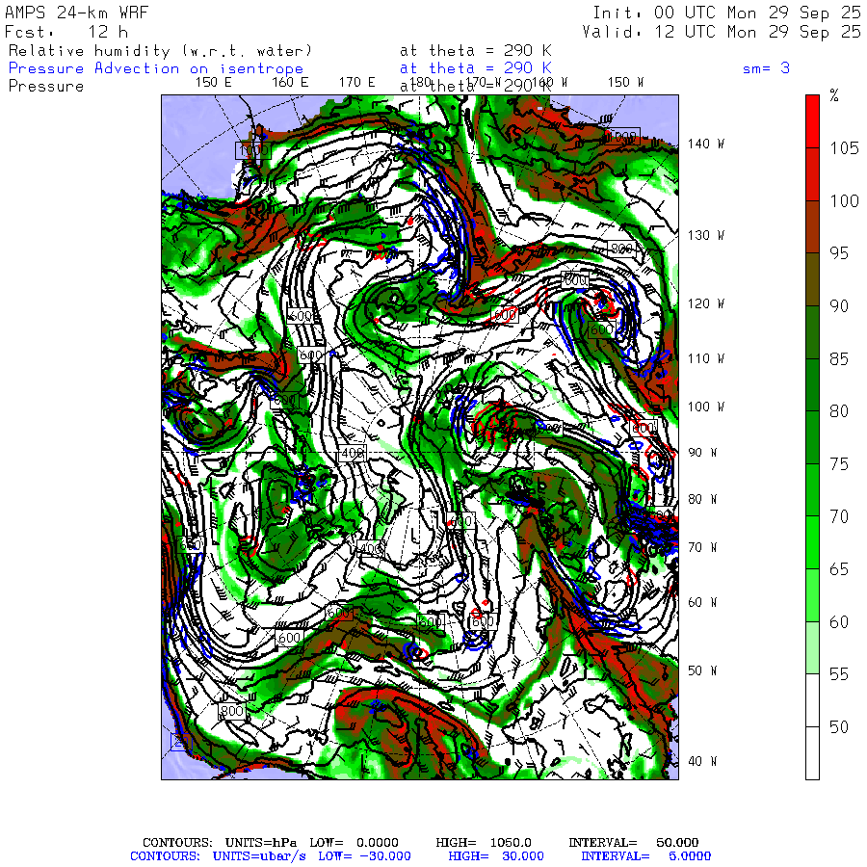
Task: Select the 'Fcst: 12 h' forecast label
Action: point(66,32)
